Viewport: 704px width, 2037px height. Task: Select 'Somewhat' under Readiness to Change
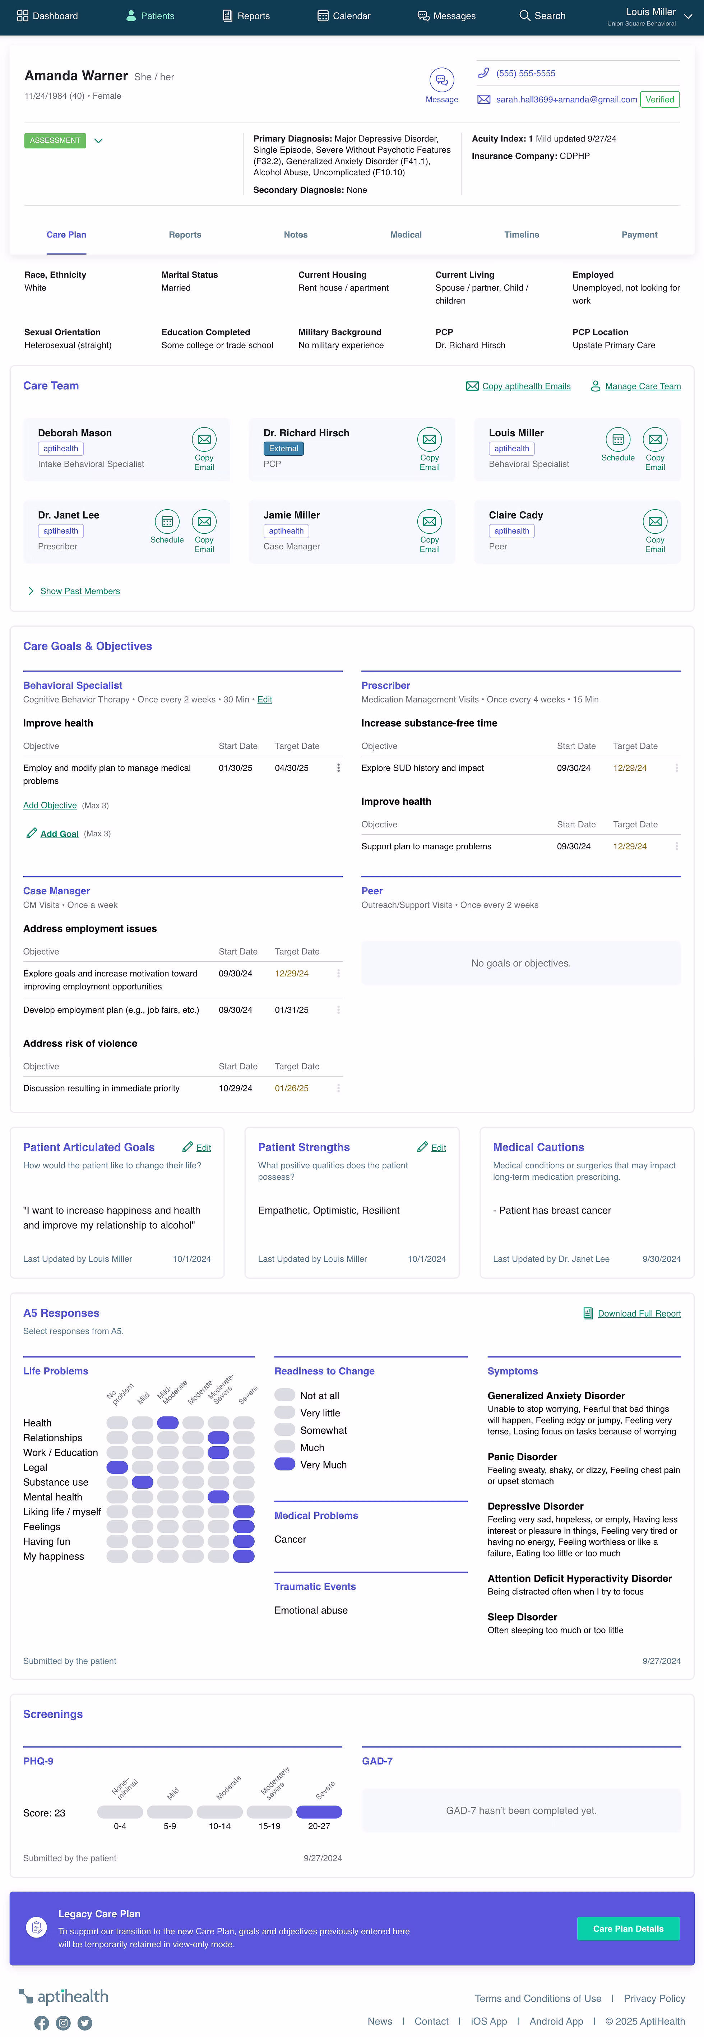[x=285, y=1430]
